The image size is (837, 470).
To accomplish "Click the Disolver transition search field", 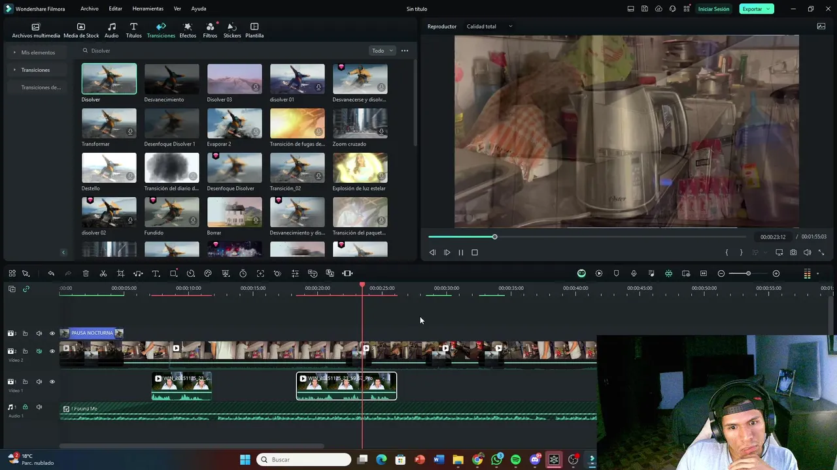I will pyautogui.click(x=222, y=51).
